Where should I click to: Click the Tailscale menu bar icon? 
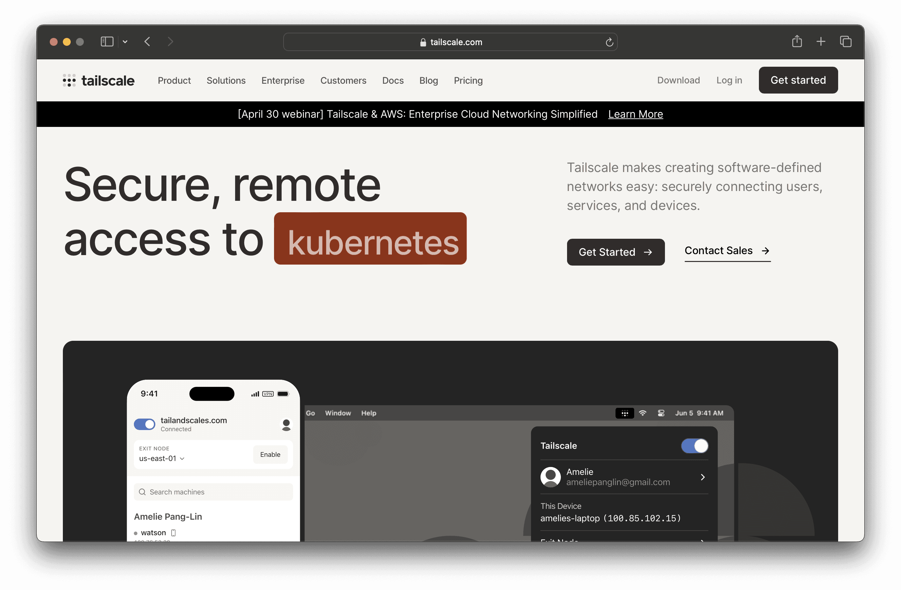(624, 413)
